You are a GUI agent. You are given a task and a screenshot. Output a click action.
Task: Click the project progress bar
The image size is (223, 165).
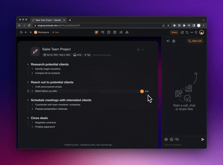click(x=102, y=55)
